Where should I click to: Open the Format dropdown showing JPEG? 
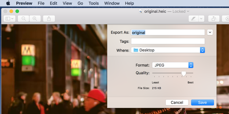click(x=173, y=65)
